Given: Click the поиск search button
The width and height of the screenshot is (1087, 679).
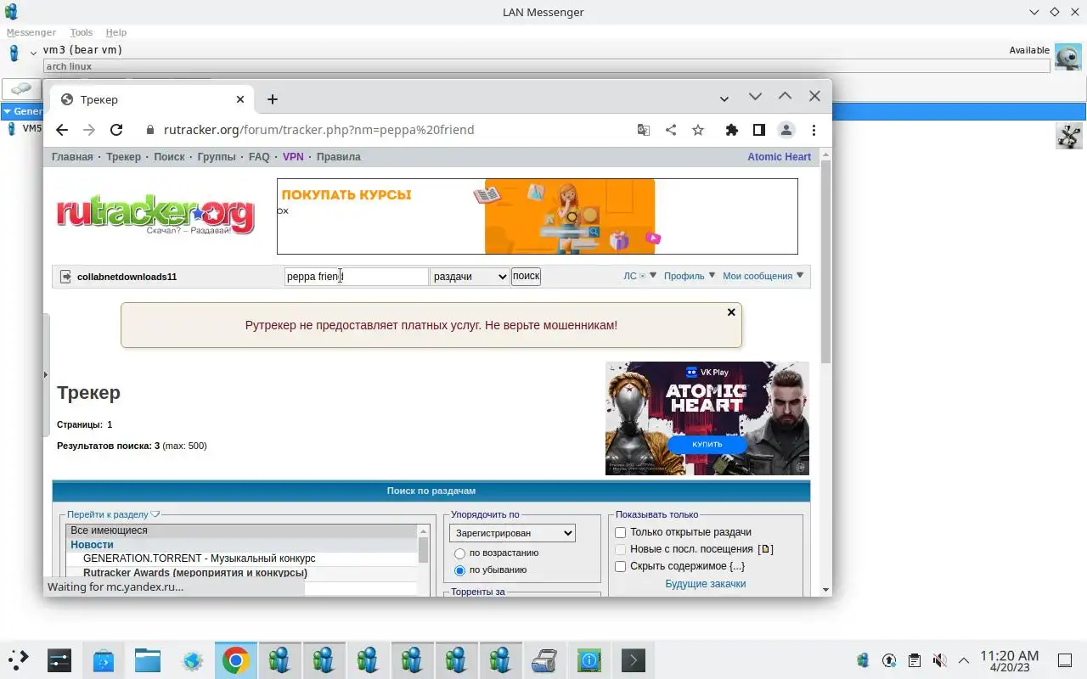Looking at the screenshot, I should click(x=526, y=276).
